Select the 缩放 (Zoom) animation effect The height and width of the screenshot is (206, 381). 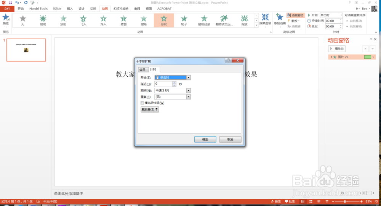click(244, 20)
